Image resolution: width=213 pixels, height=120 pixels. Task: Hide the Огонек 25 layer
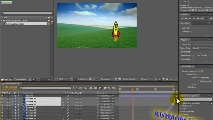click(2, 104)
